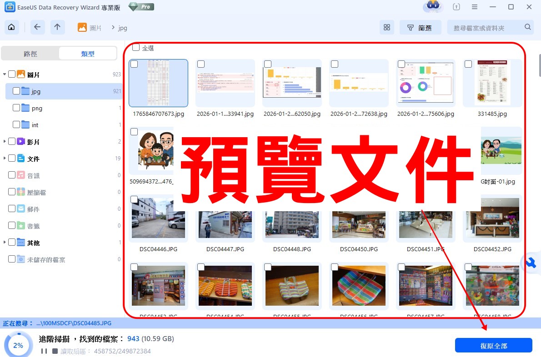Select the 壓縮檔 tree row label

click(36, 193)
